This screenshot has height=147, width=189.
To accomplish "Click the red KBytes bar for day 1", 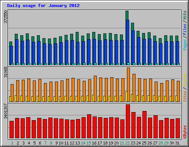I will [x=11, y=130].
